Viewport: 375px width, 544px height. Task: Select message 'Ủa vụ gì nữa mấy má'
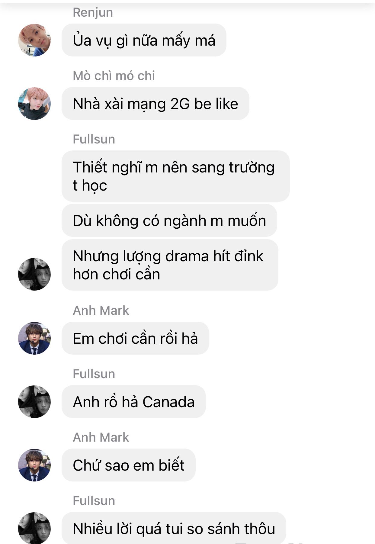point(144,40)
